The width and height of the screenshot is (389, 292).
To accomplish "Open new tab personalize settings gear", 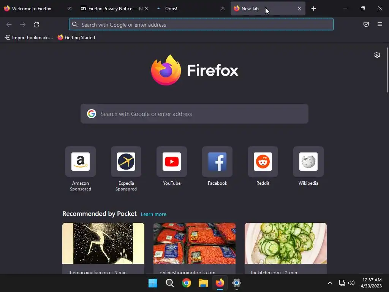I will point(377,55).
